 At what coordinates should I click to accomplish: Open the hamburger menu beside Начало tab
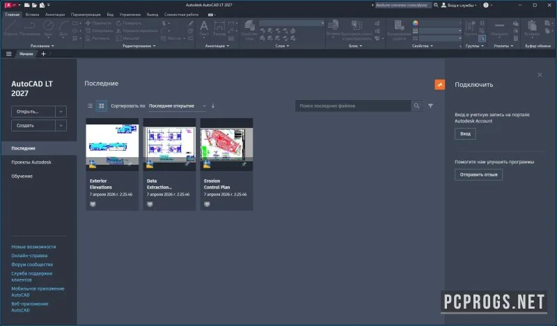click(x=9, y=54)
